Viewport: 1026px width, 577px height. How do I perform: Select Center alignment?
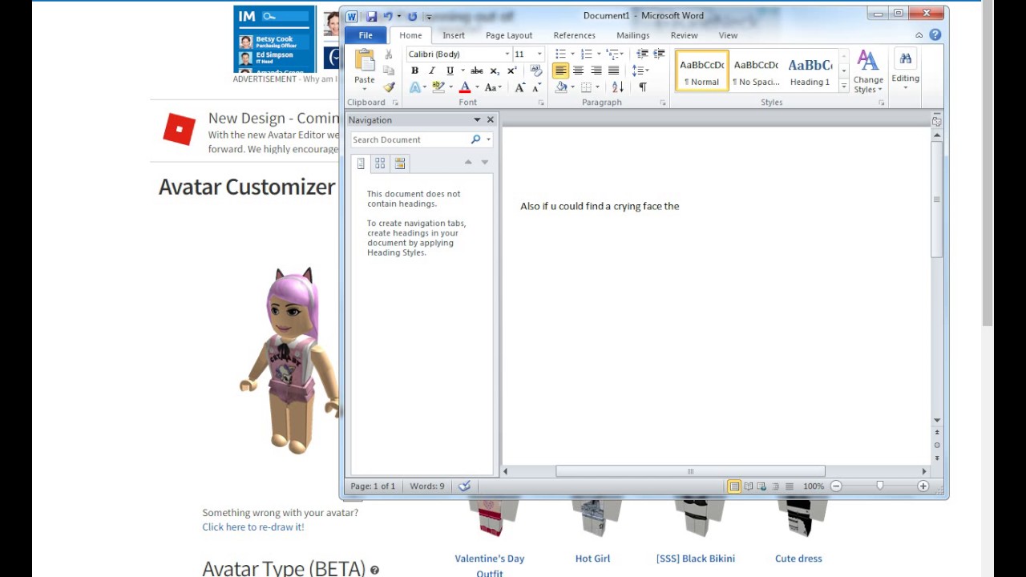click(578, 71)
